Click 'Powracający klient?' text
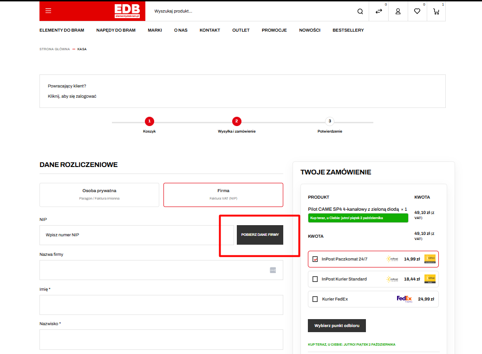 67,86
